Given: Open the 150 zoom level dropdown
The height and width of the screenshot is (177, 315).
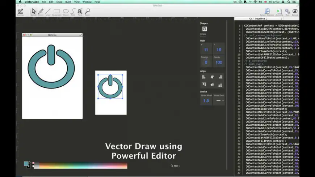Looking at the screenshot, I should click(x=175, y=166).
